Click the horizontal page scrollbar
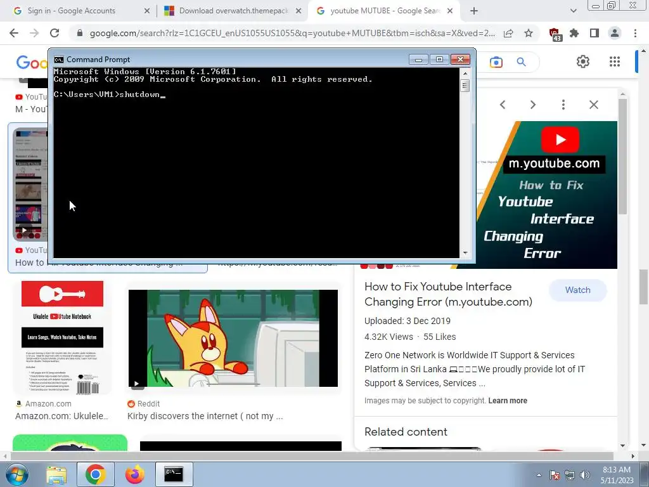This screenshot has height=487, width=649. point(312,457)
